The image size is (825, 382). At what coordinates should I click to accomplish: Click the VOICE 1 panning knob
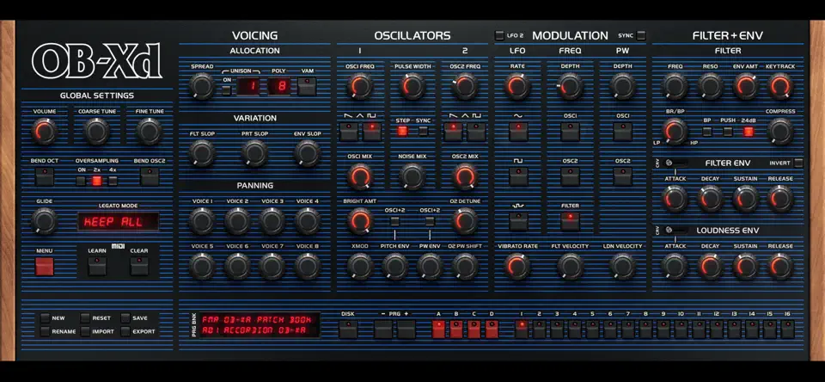(203, 221)
